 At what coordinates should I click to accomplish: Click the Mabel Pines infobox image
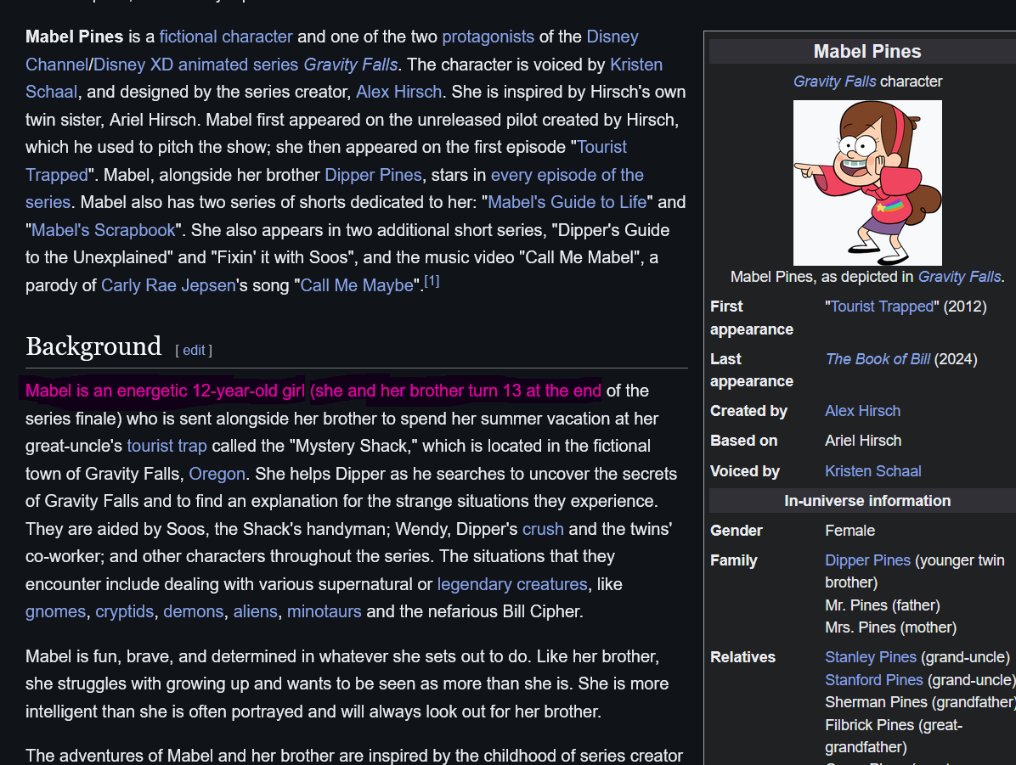pyautogui.click(x=867, y=183)
